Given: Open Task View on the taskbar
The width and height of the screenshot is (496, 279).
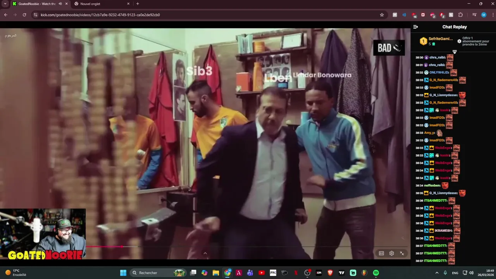Looking at the screenshot, I should click(x=193, y=273).
